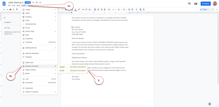Show the side panel chevron at bottom right
The width and height of the screenshot is (219, 107).
218,104
